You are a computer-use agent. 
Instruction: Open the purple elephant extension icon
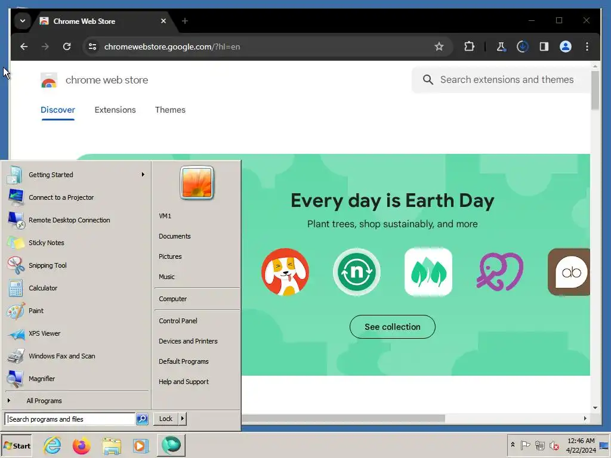[x=500, y=272]
